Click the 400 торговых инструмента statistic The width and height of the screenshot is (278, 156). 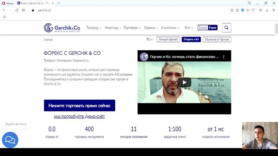89,132
